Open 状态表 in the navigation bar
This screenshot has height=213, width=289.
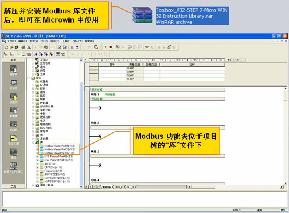13,99
